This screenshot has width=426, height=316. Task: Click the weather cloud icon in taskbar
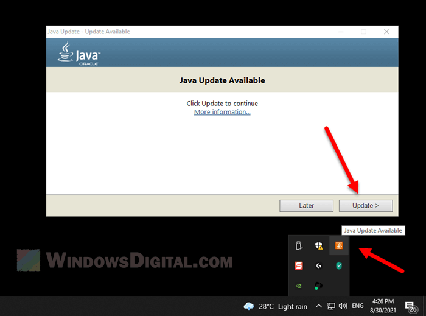click(249, 306)
